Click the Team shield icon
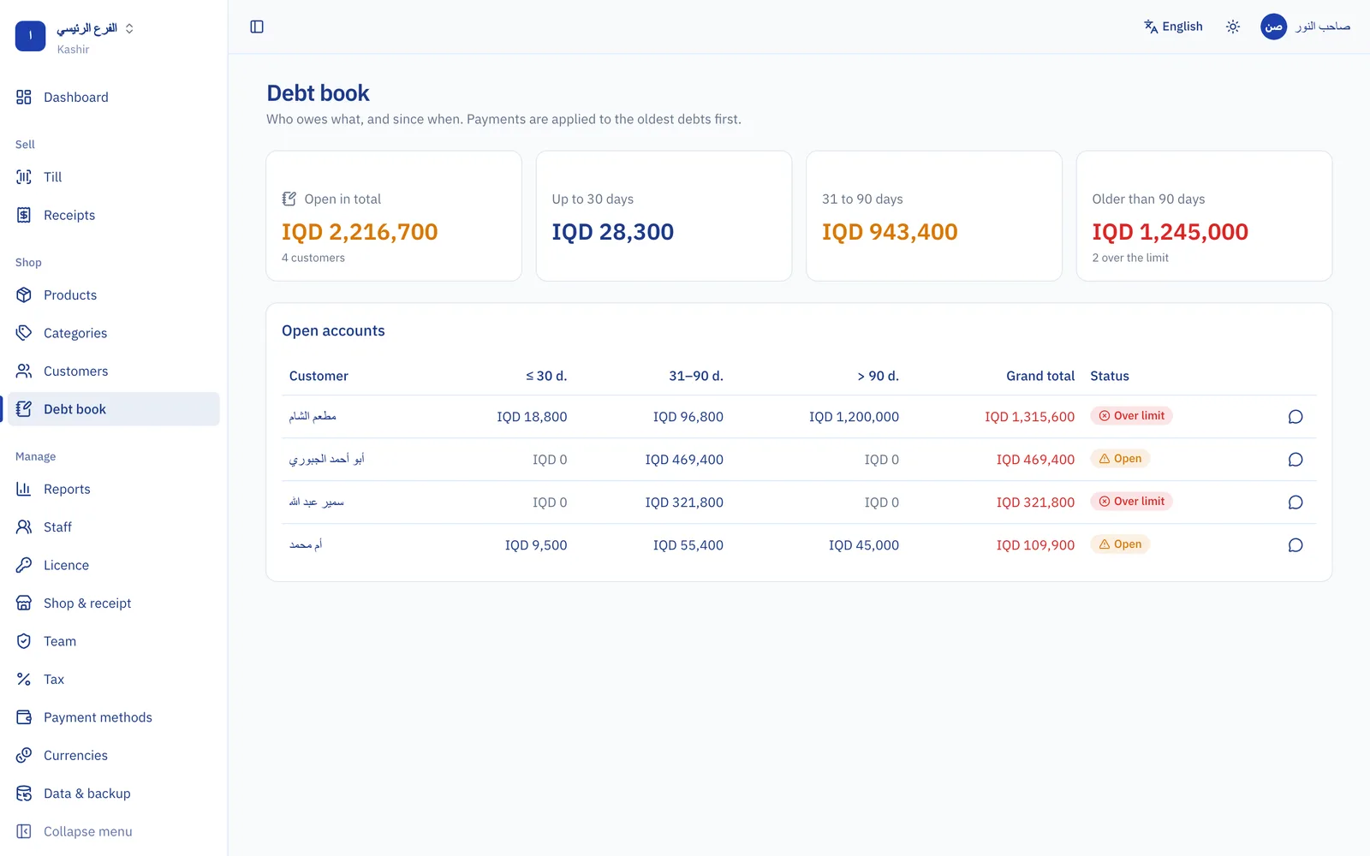 pyautogui.click(x=24, y=641)
